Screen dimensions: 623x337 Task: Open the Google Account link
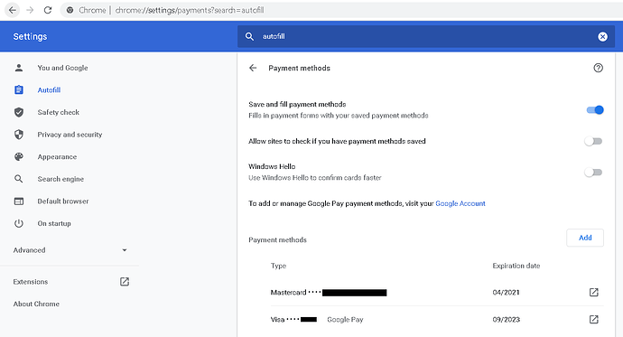pos(460,203)
